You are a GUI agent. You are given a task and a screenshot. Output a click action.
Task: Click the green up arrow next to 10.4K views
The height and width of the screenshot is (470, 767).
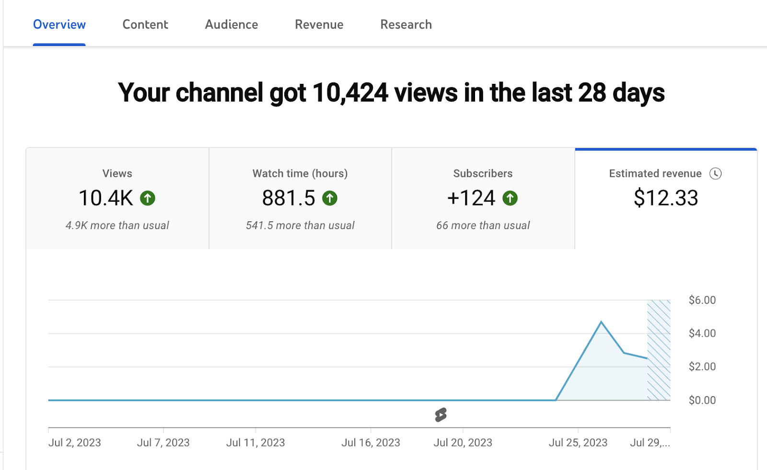(148, 198)
